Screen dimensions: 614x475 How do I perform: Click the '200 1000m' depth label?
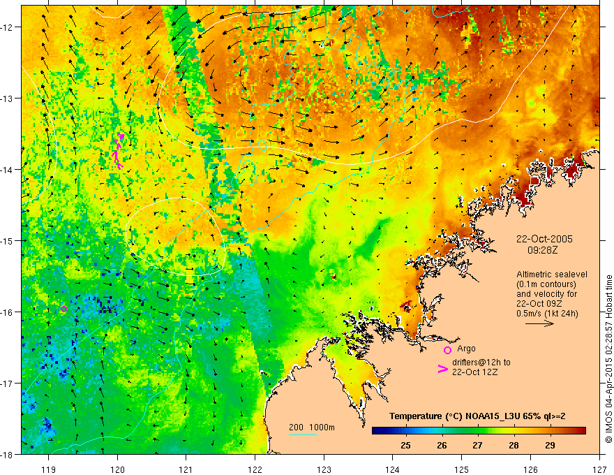tap(312, 427)
